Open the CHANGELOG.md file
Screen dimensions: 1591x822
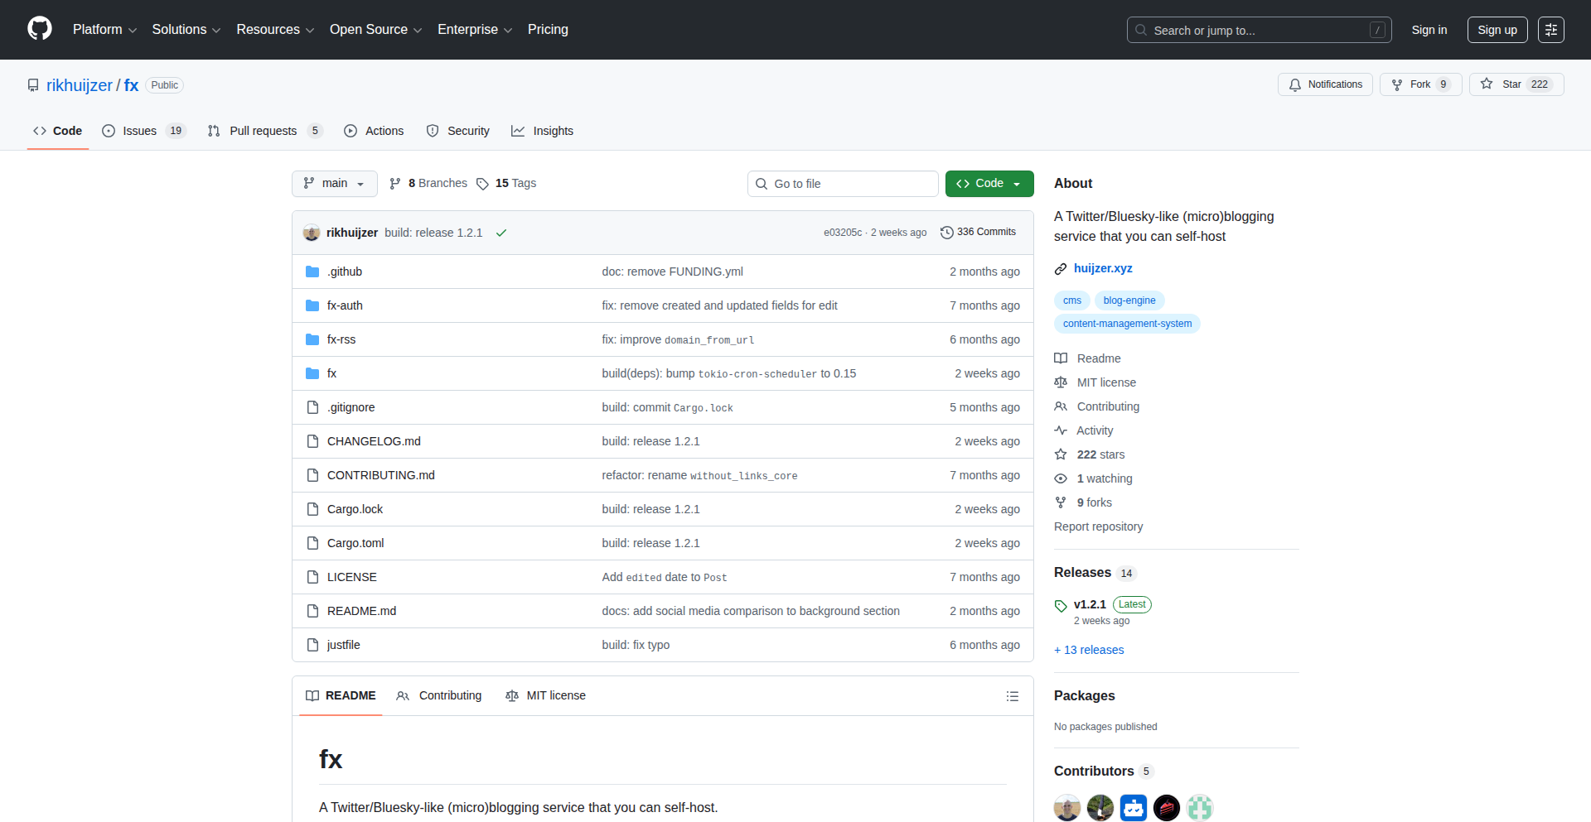(x=373, y=440)
